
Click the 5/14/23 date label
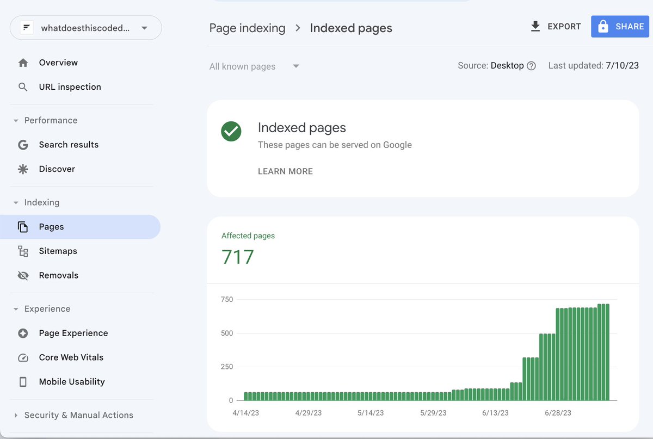(371, 413)
